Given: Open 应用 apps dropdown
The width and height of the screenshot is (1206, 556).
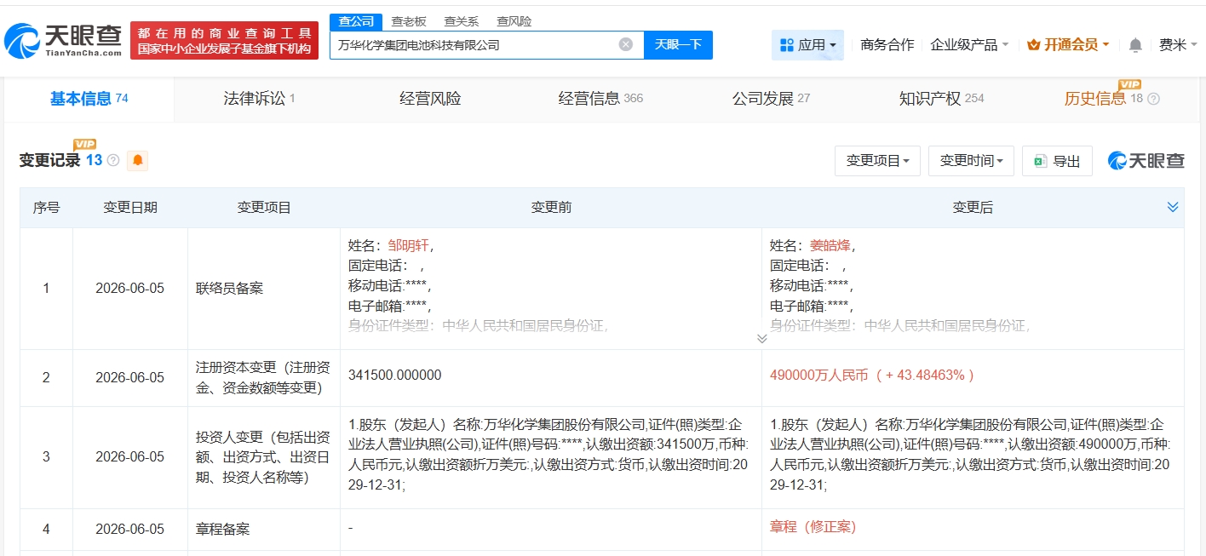Looking at the screenshot, I should click(x=807, y=44).
